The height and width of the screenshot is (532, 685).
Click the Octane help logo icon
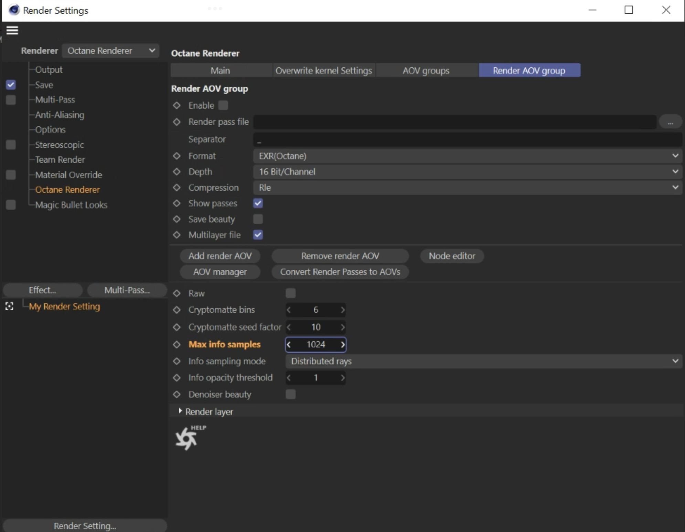[187, 438]
